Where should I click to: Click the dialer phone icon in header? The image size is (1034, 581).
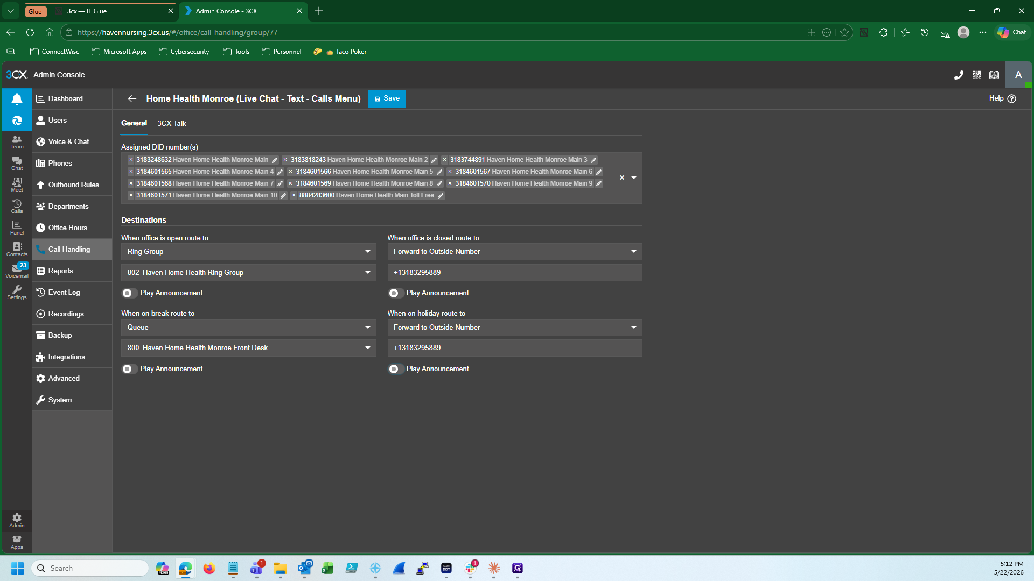tap(959, 75)
